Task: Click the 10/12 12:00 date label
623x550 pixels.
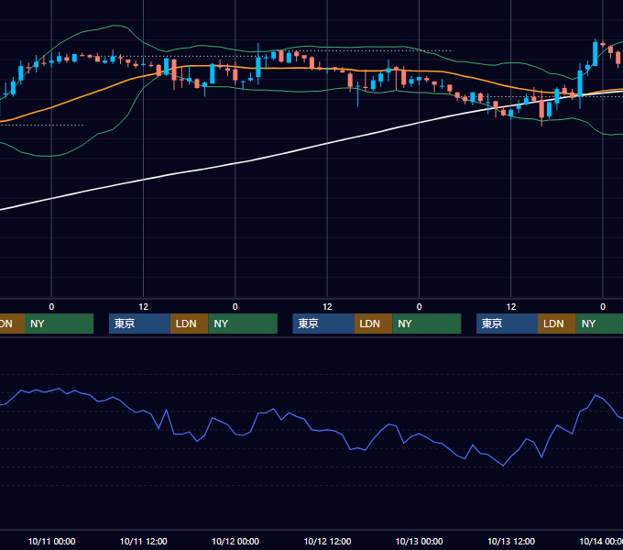Action: 327,541
